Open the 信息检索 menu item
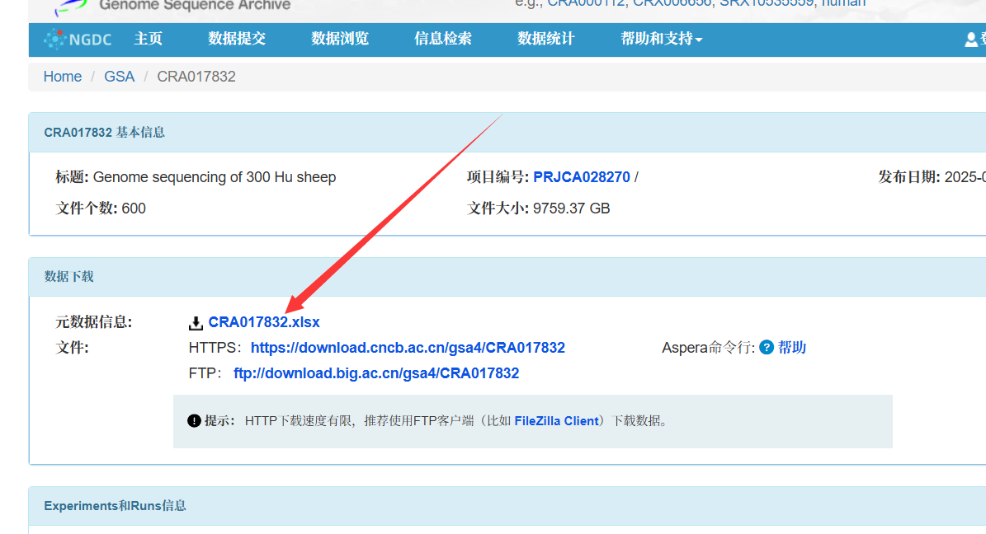 coord(443,39)
